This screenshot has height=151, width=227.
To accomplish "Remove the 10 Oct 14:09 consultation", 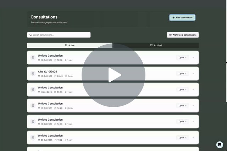I will click(193, 122).
